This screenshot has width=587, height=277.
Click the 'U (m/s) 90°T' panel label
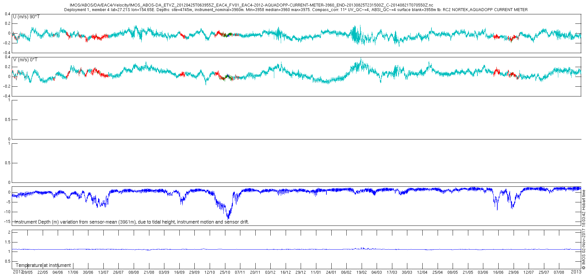pos(26,17)
